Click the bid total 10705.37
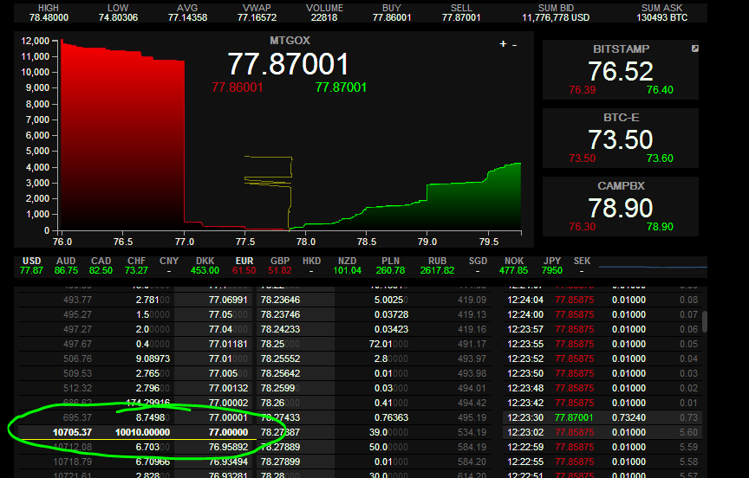This screenshot has height=478, width=749. coord(72,432)
